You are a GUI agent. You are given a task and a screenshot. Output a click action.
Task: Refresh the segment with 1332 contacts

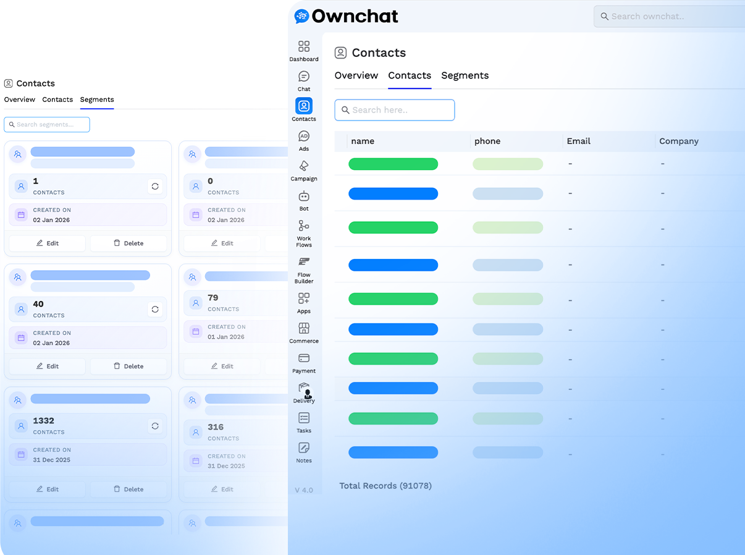(155, 426)
